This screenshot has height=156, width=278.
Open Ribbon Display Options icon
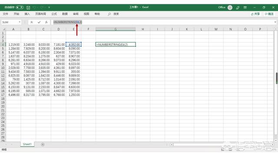click(x=245, y=7)
